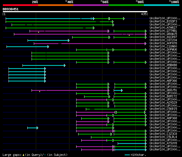Click the cyan alignment bar in A5BKB8 row
The height and width of the screenshot is (157, 182).
(x=44, y=66)
